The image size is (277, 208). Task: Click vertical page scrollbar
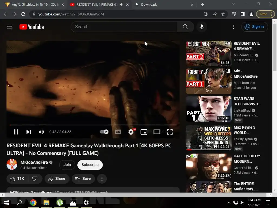click(x=275, y=47)
